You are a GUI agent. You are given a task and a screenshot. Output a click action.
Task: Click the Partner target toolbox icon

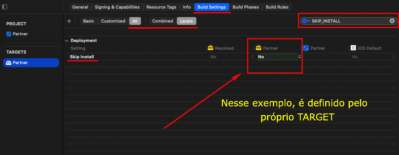click(9, 63)
